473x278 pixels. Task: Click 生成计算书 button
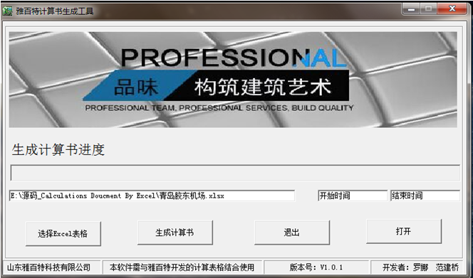point(175,232)
